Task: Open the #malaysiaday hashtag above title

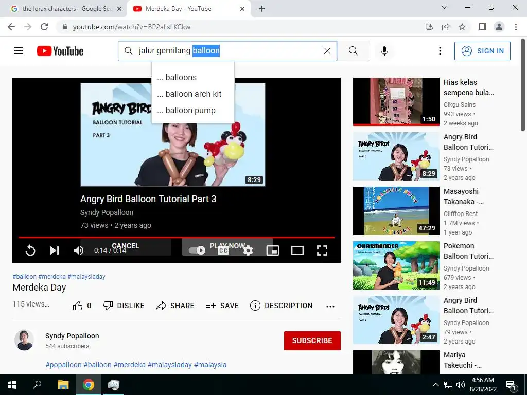Action: (x=86, y=276)
